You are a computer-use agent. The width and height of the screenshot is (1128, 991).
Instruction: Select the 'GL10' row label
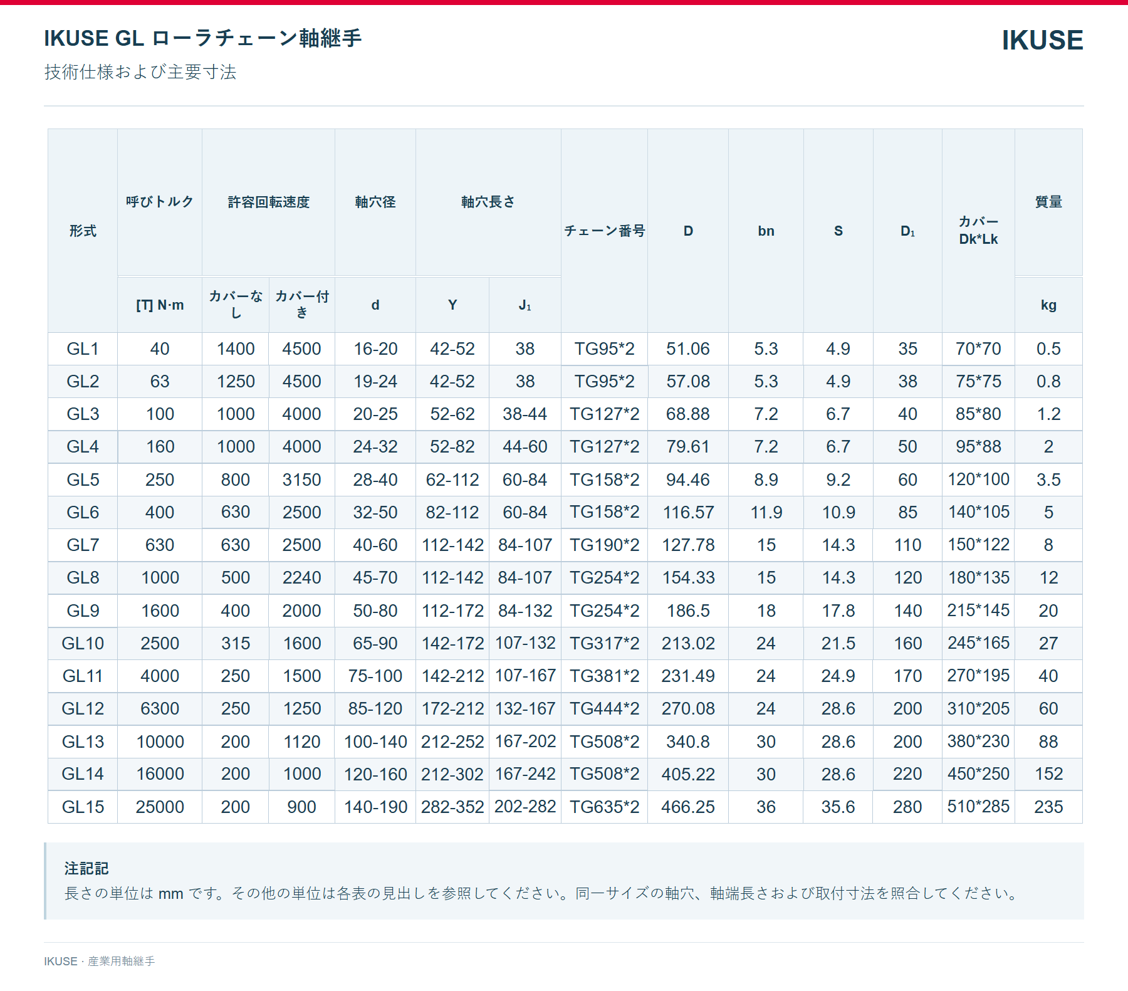click(x=83, y=644)
